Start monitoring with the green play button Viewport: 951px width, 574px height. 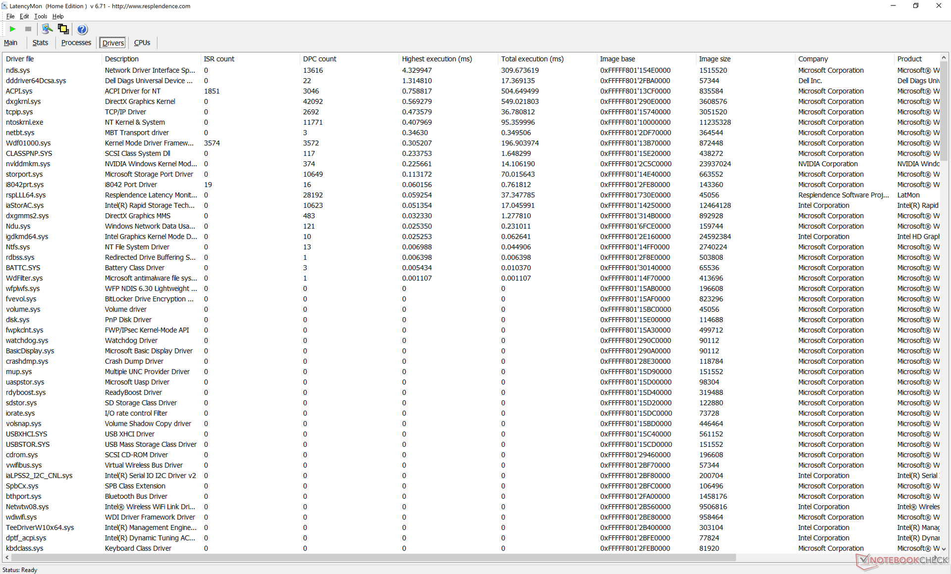coord(13,29)
